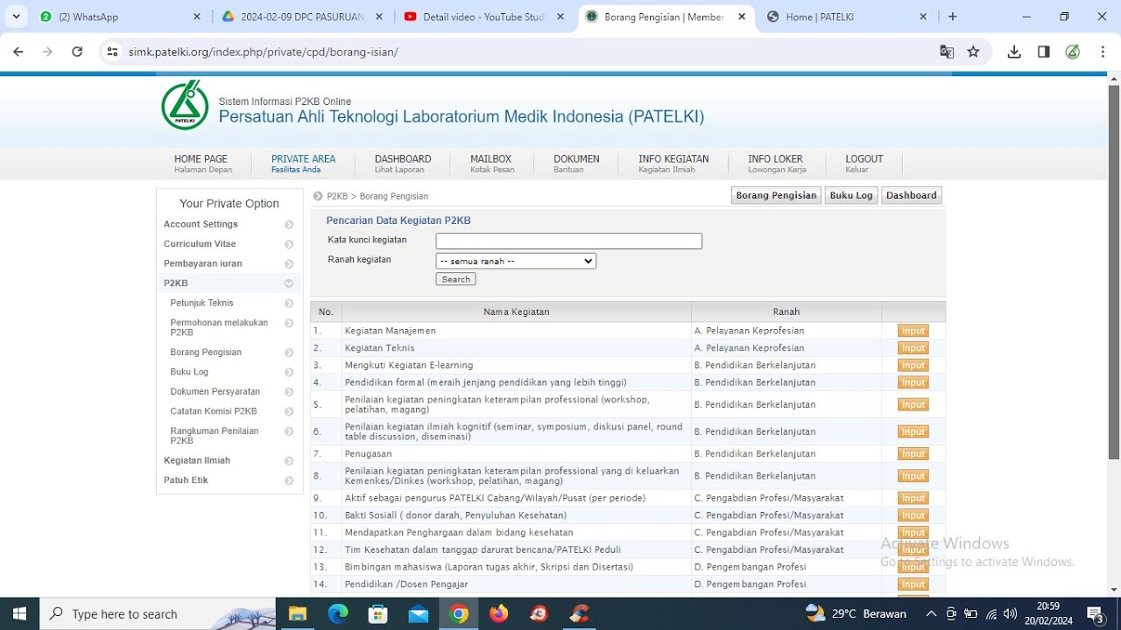This screenshot has width=1121, height=630.
Task: Open Permohonan melakukan P2KB sidebar link
Action: point(219,327)
